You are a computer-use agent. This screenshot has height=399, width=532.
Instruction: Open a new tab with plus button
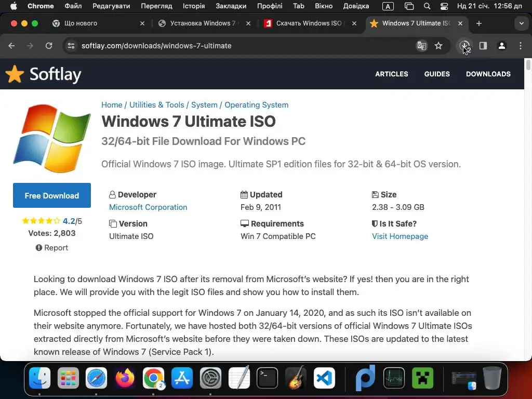point(478,23)
